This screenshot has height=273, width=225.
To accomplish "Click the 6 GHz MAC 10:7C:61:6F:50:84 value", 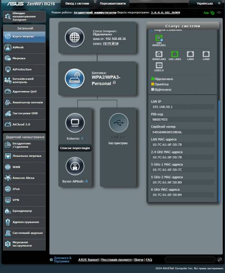I will click(x=167, y=195).
